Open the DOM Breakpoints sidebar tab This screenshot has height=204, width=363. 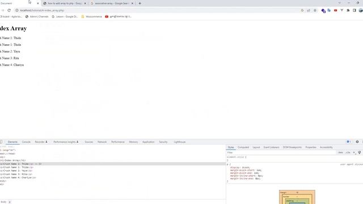[292, 147]
